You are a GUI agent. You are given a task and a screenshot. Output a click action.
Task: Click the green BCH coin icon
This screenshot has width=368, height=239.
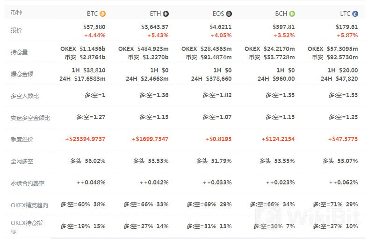(x=292, y=14)
